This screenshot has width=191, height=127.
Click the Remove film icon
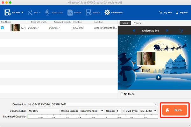pyautogui.click(x=88, y=12)
